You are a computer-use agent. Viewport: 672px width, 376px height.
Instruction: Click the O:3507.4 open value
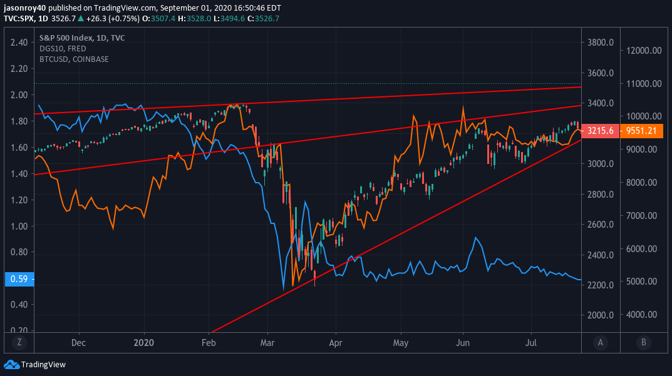coord(158,18)
